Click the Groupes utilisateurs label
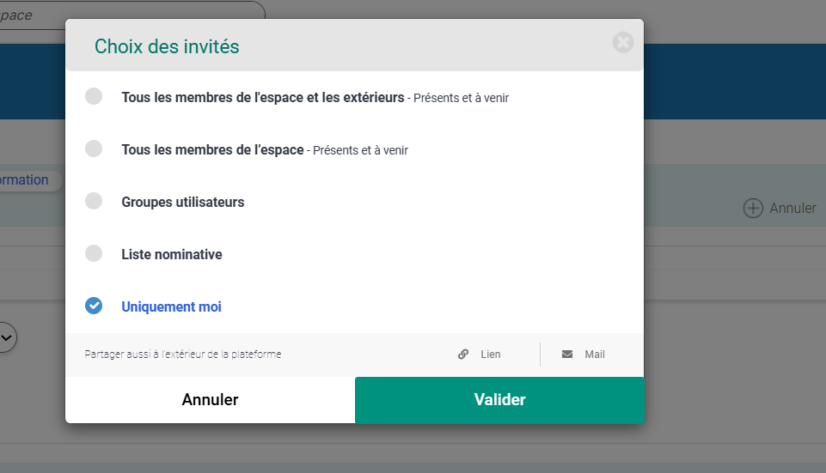Image resolution: width=826 pixels, height=473 pixels. pyautogui.click(x=183, y=202)
